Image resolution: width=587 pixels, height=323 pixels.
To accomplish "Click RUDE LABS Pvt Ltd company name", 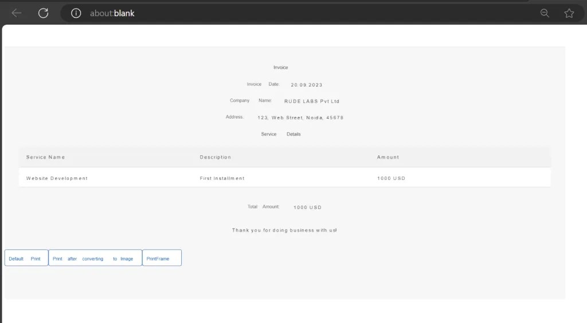I will pos(312,101).
